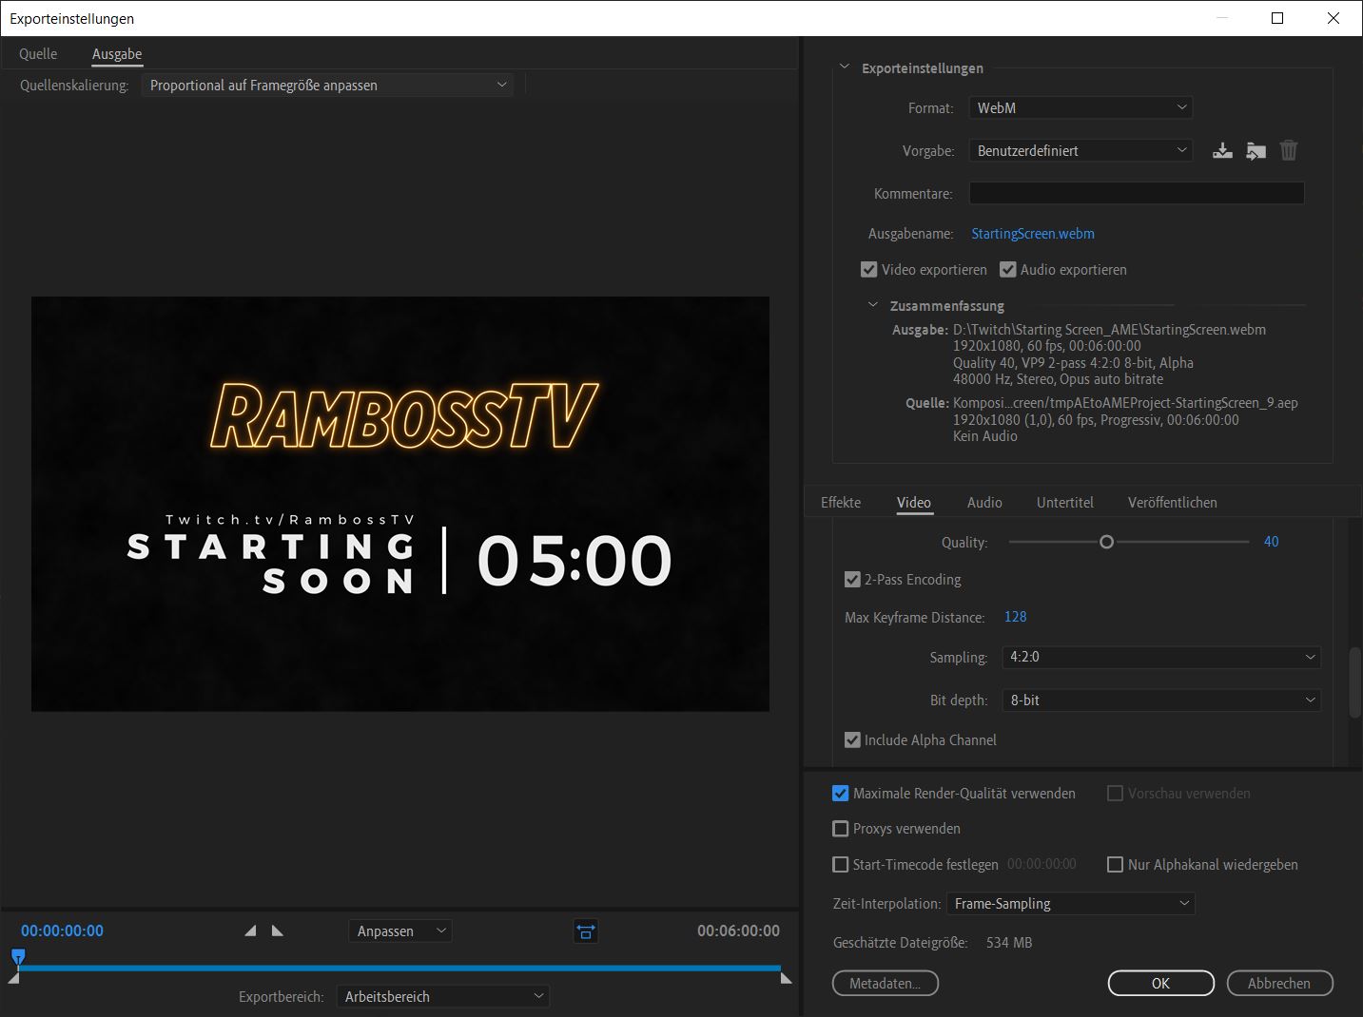
Task: Uncheck Video exportieren checkbox
Action: point(868,270)
